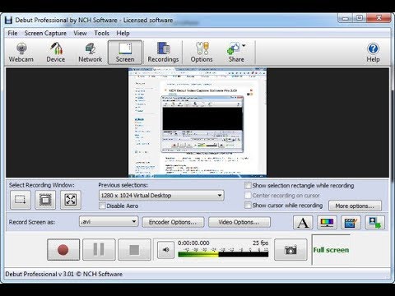Viewport: 395px width, 296px height.
Task: Start recording with the red Record button
Action: tap(63, 250)
